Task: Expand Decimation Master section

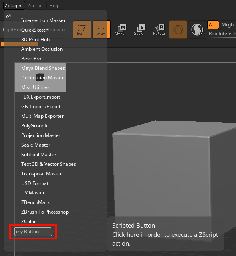Action: point(42,78)
